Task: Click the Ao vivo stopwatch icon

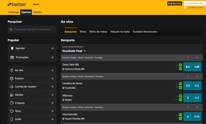Action: [x=12, y=70]
